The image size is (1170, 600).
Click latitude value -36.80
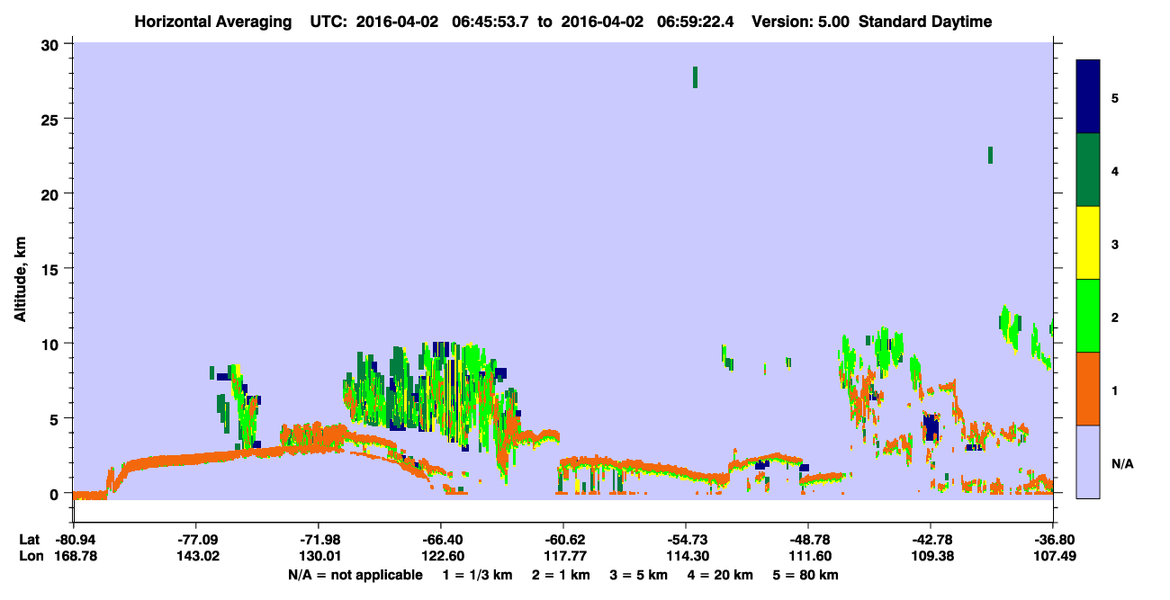(1053, 540)
